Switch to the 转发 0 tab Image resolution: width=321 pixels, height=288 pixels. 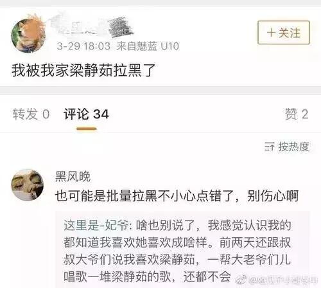31,114
